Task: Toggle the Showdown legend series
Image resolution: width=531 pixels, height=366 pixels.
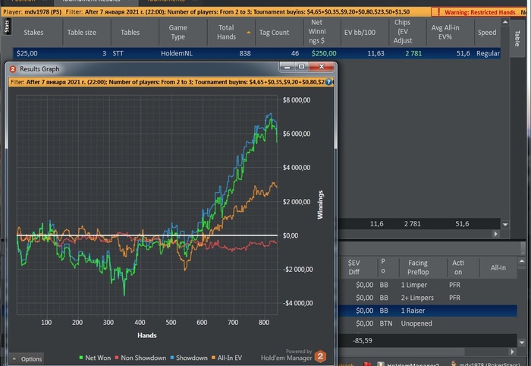Action: [189, 358]
